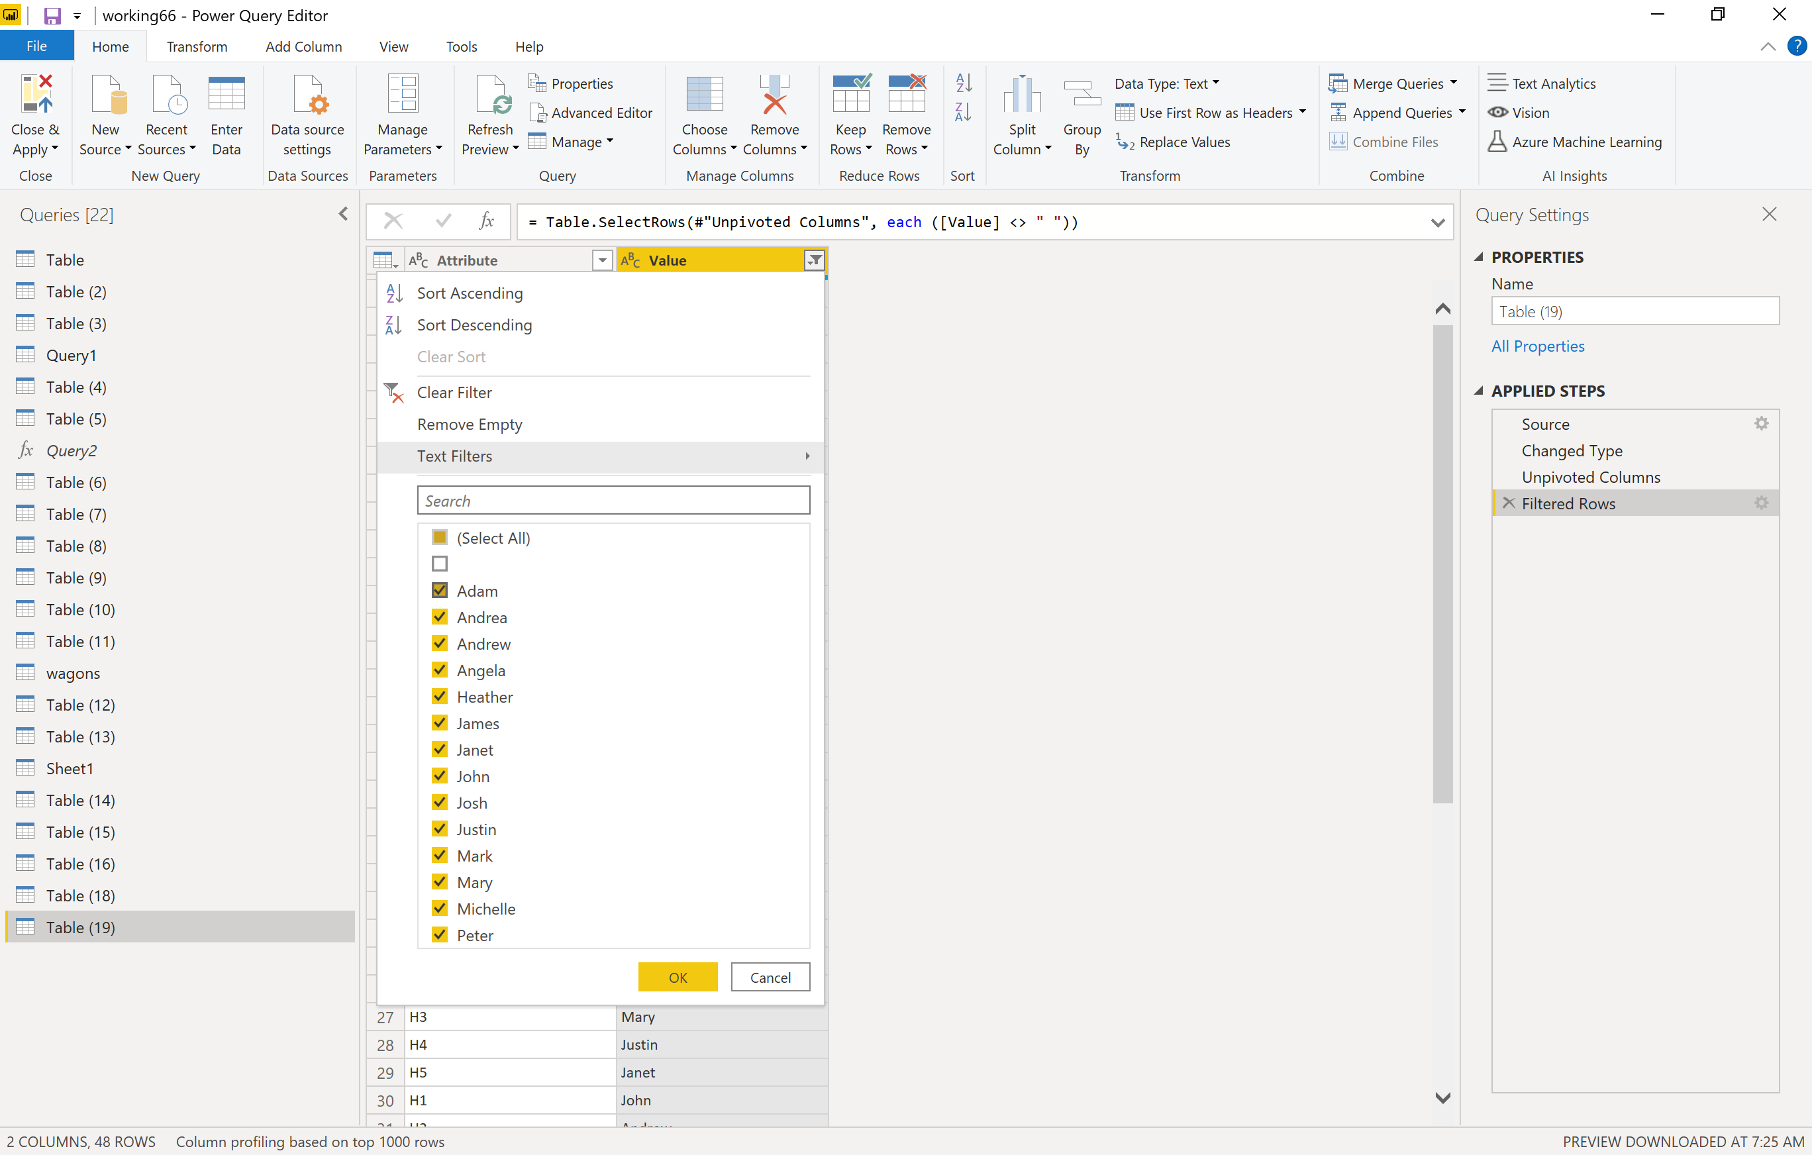Expand the formula bar
This screenshot has height=1155, width=1812.
(1437, 222)
